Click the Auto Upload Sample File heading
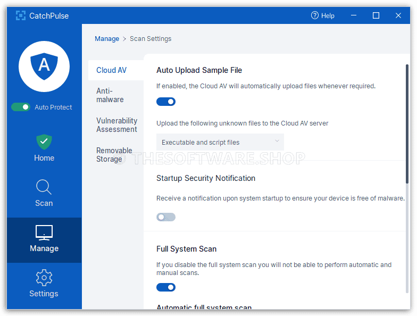The image size is (417, 316). point(199,70)
